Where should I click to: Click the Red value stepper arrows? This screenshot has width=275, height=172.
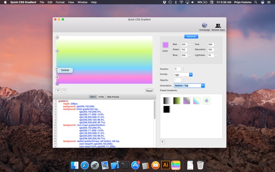click(189, 44)
